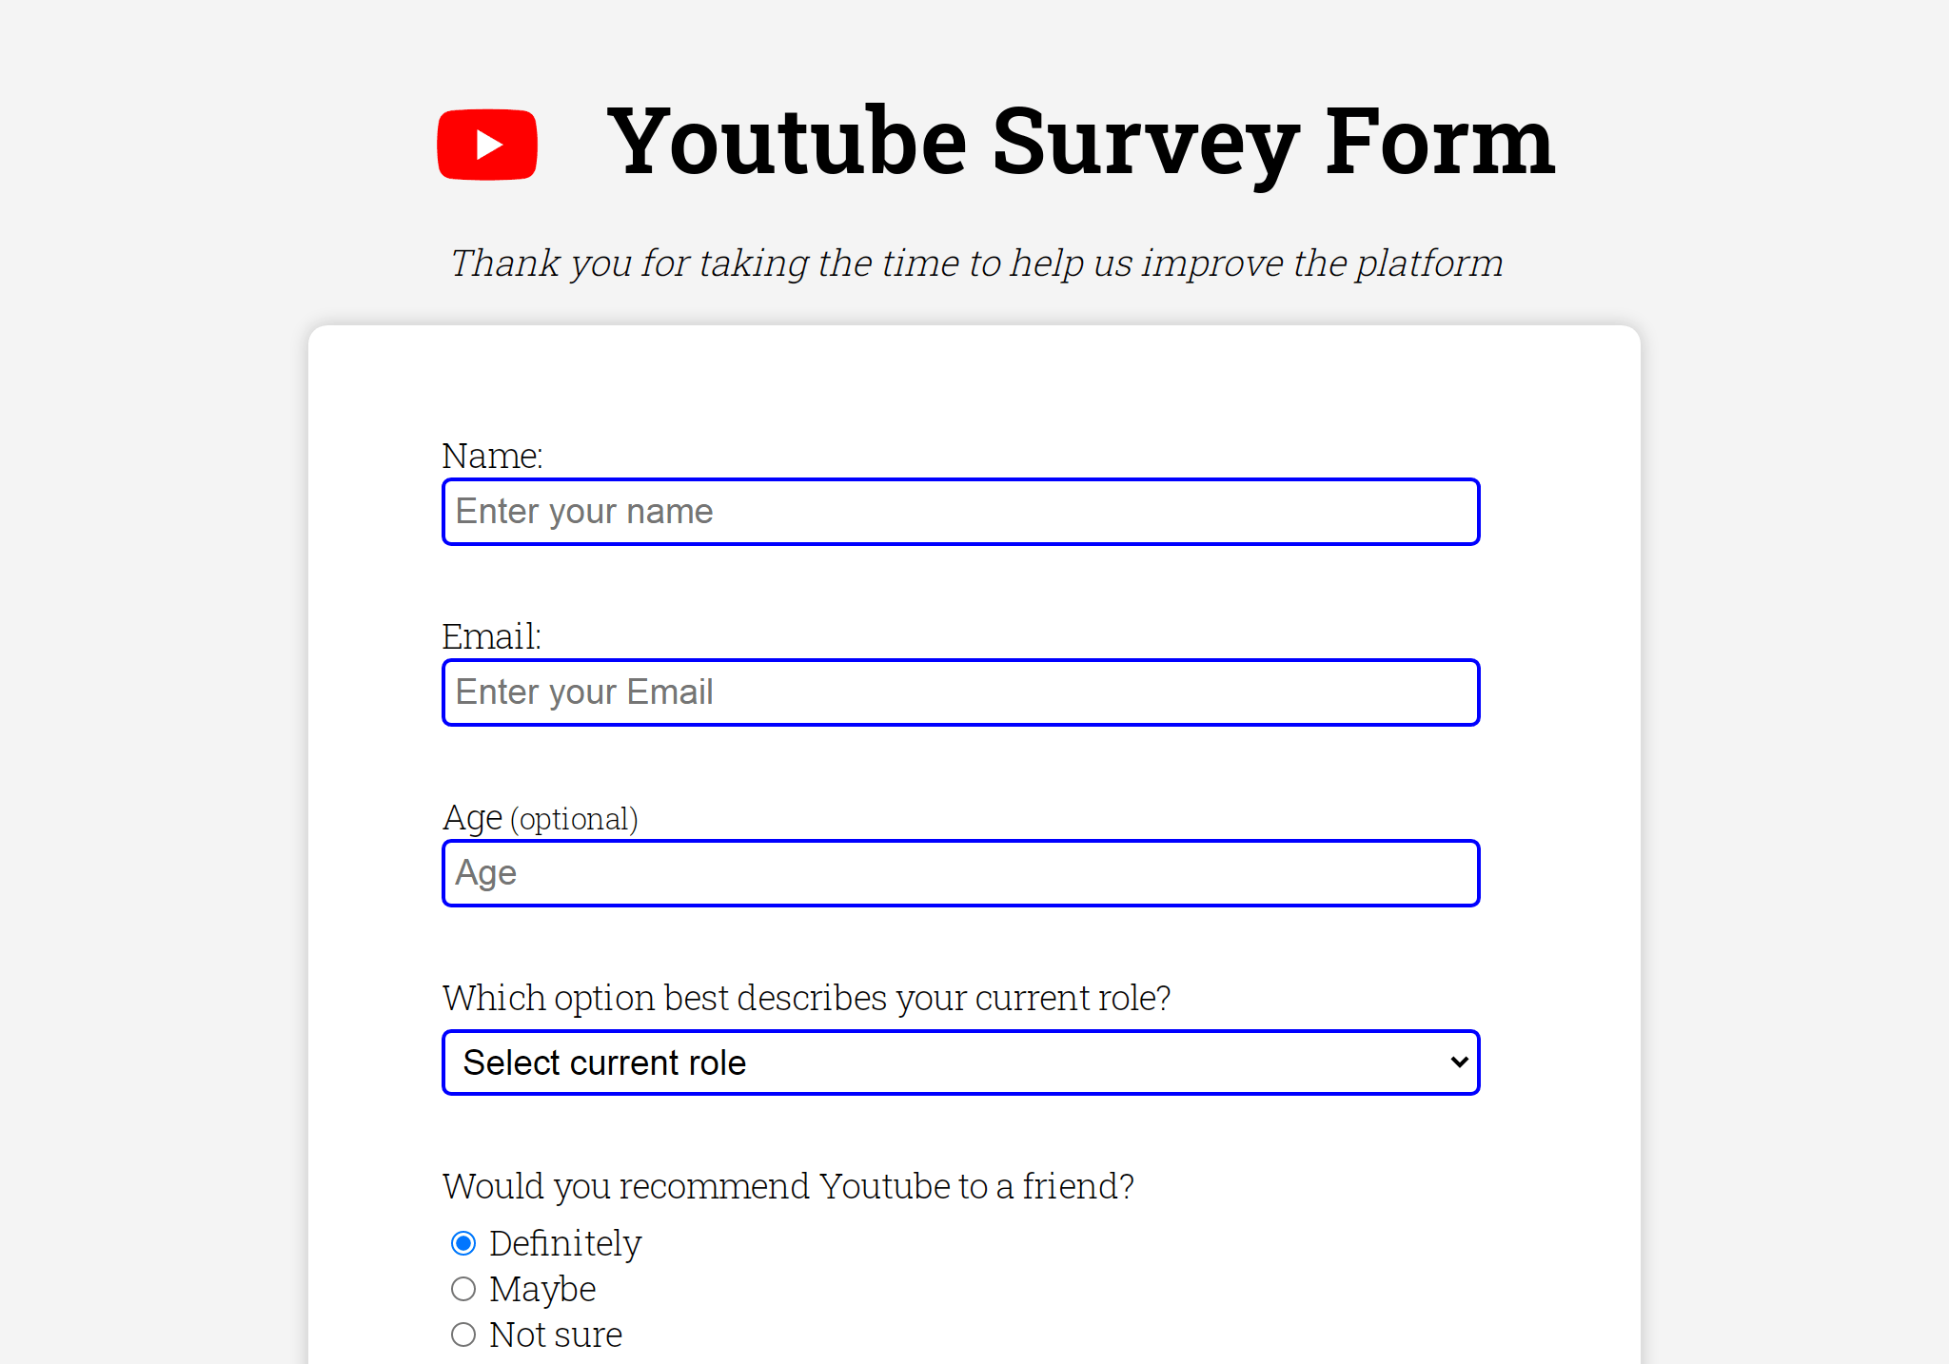1949x1364 pixels.
Task: Click the Maybe option label
Action: (542, 1289)
